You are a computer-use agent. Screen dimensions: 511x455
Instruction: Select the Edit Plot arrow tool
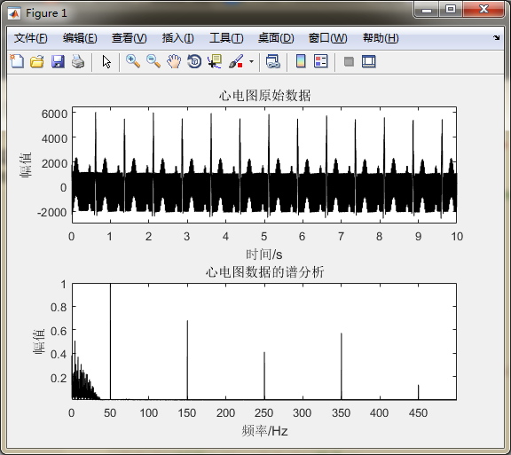coord(106,61)
